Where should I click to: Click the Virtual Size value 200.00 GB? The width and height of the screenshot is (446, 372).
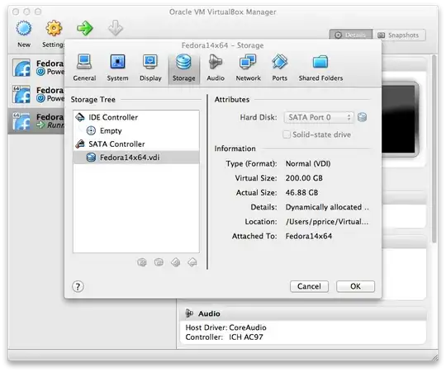click(x=304, y=178)
